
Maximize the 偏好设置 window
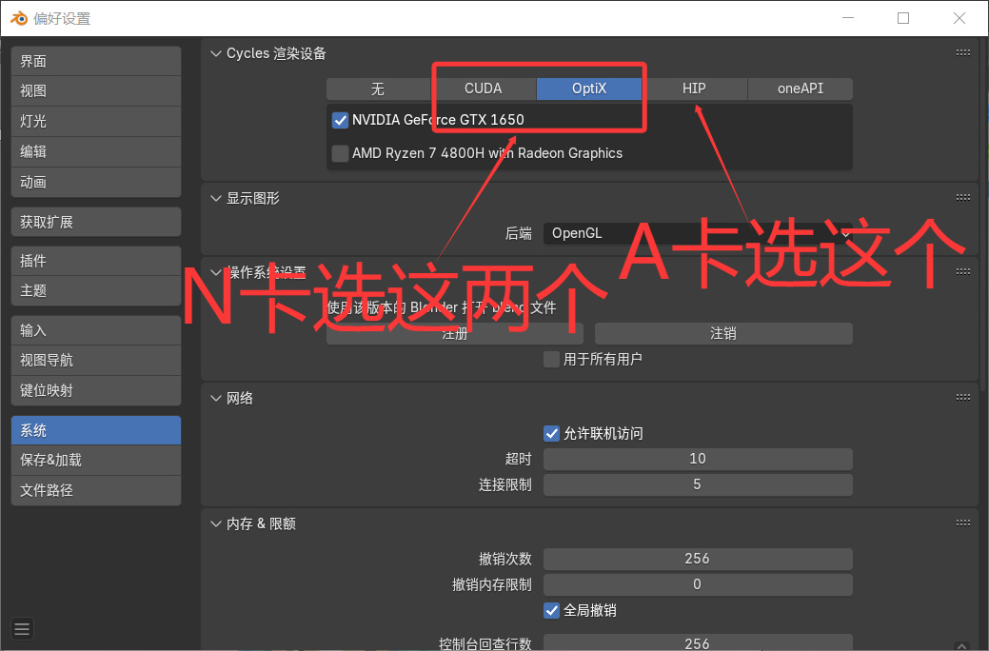tap(903, 18)
